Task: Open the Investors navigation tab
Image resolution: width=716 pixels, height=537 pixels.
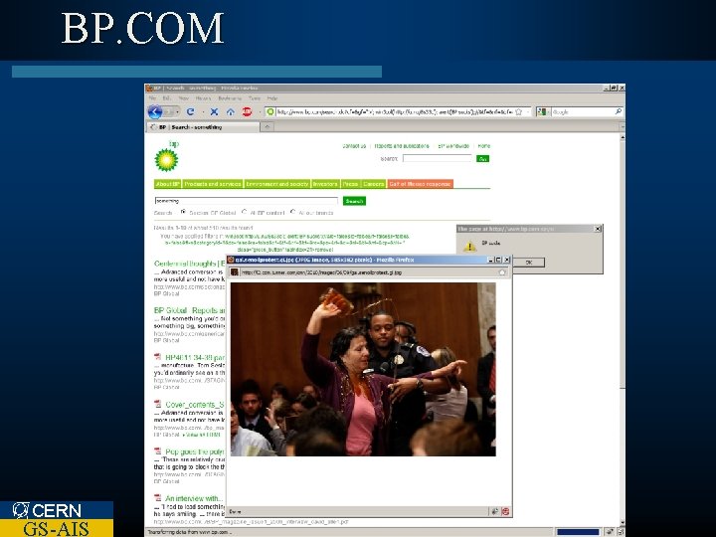Action: tap(325, 184)
